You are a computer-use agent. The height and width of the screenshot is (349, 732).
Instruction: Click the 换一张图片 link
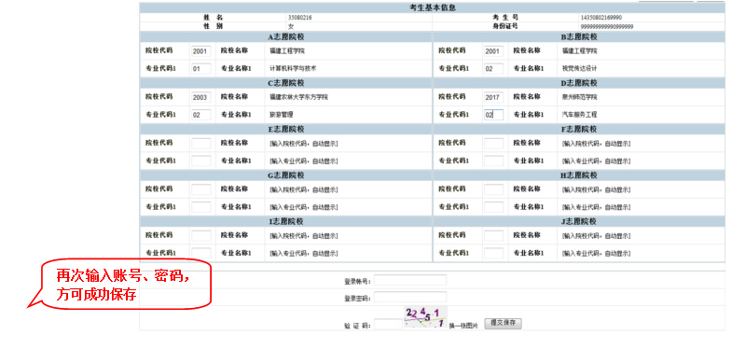pyautogui.click(x=463, y=326)
